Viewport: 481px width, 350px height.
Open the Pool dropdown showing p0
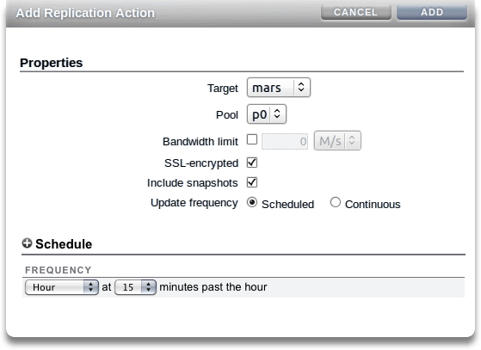267,114
